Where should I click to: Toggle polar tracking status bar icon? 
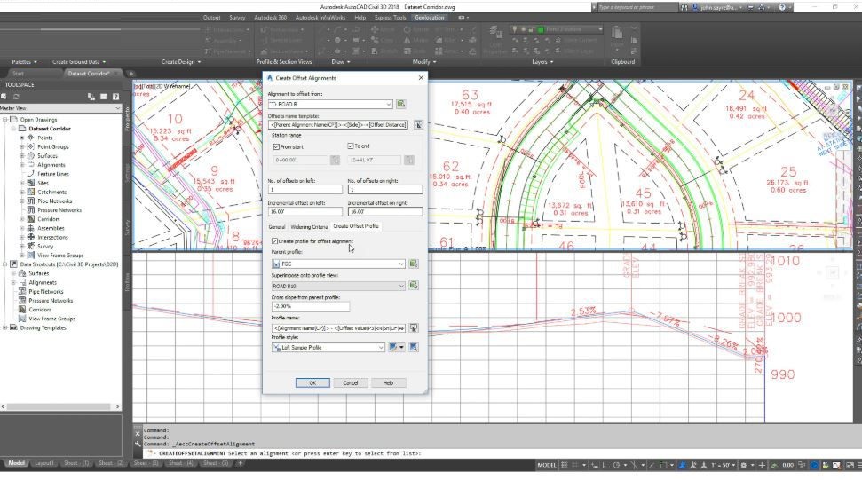click(617, 465)
